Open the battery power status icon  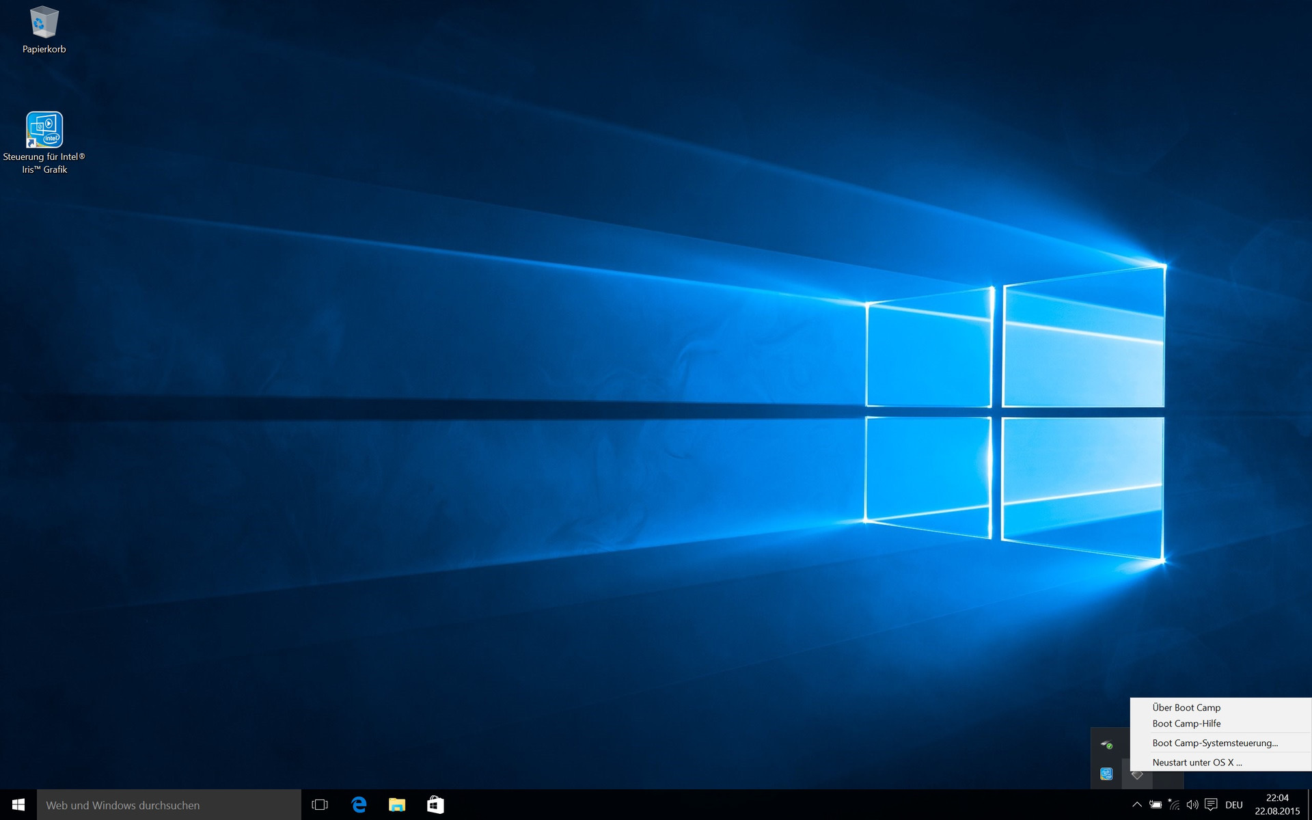[x=1156, y=805]
